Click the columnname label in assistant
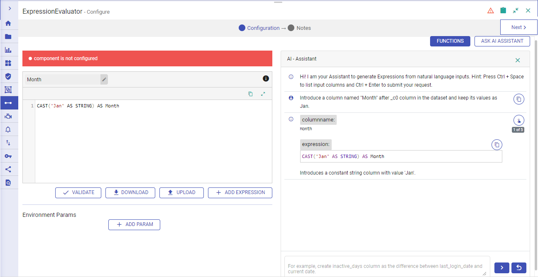The width and height of the screenshot is (538, 277). point(318,120)
